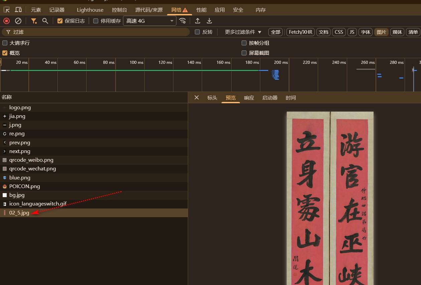Check the 停用缓存 checkbox

coord(96,21)
